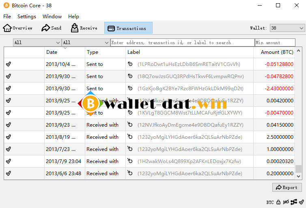Click confirmed checkmark icon for 0.04150000 transaction

tap(9, 125)
